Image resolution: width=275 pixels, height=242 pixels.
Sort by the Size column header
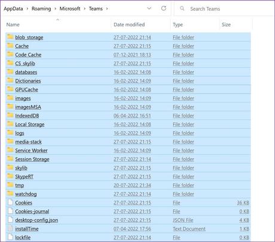point(226,25)
